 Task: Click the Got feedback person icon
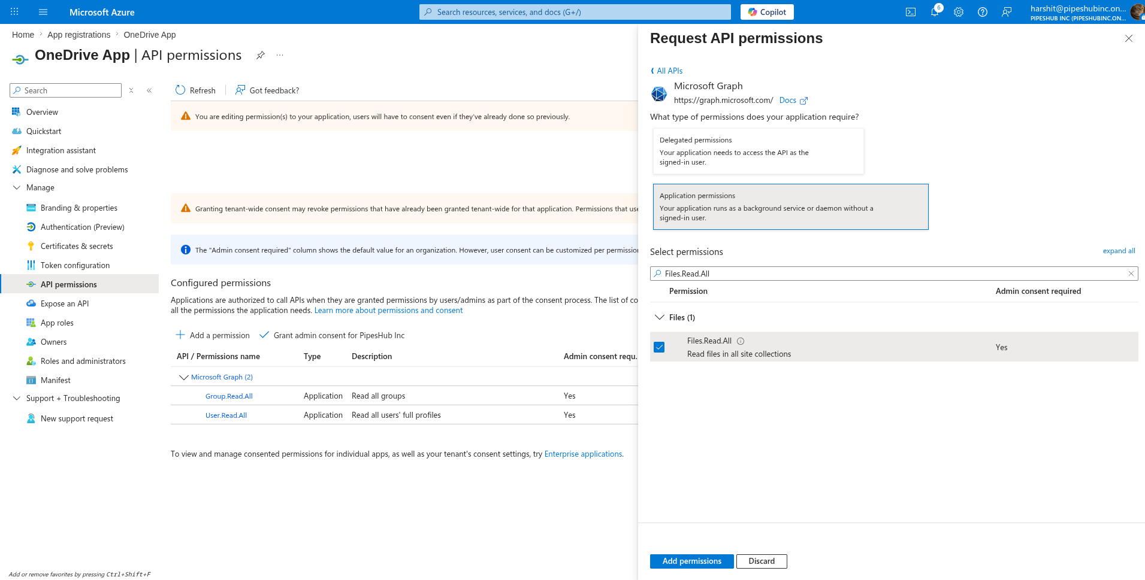240,90
